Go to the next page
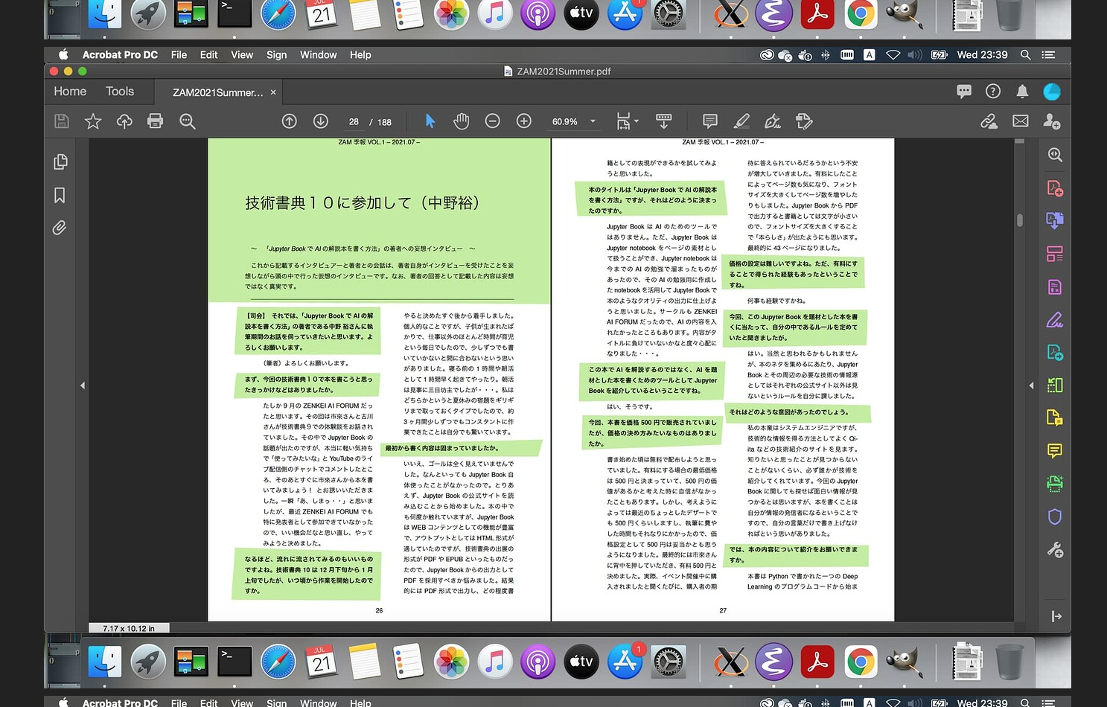This screenshot has height=707, width=1107. [321, 121]
